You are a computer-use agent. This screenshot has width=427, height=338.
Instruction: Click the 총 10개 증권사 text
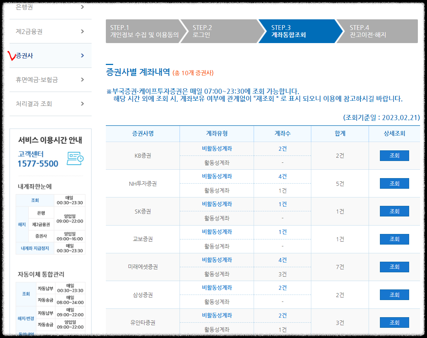193,73
